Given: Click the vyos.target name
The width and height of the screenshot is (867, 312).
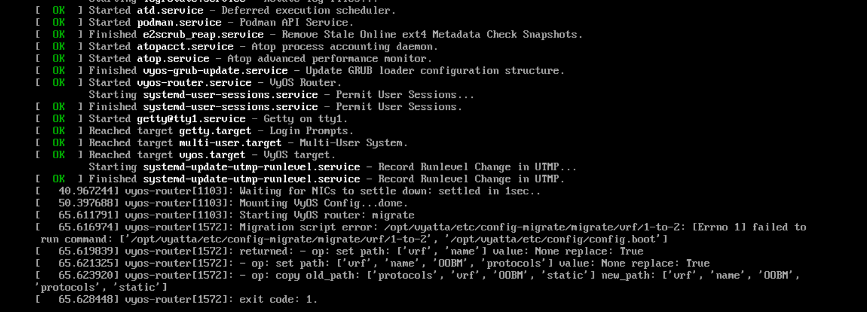Looking at the screenshot, I should (212, 155).
